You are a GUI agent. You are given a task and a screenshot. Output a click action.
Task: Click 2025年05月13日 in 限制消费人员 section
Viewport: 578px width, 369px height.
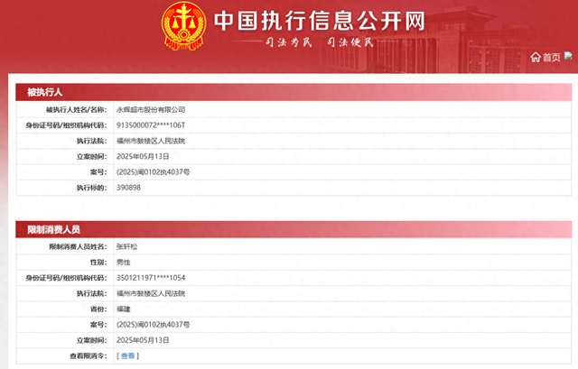(143, 340)
